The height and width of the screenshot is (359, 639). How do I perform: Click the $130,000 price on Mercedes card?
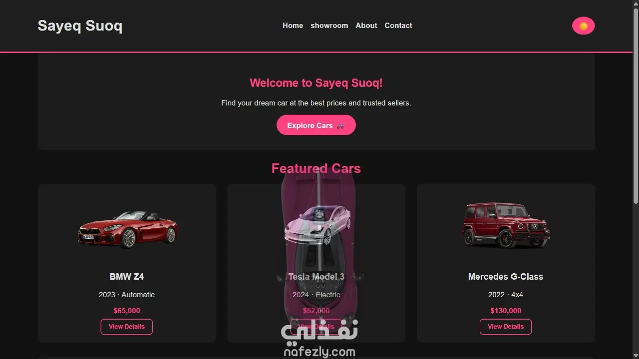coord(506,311)
